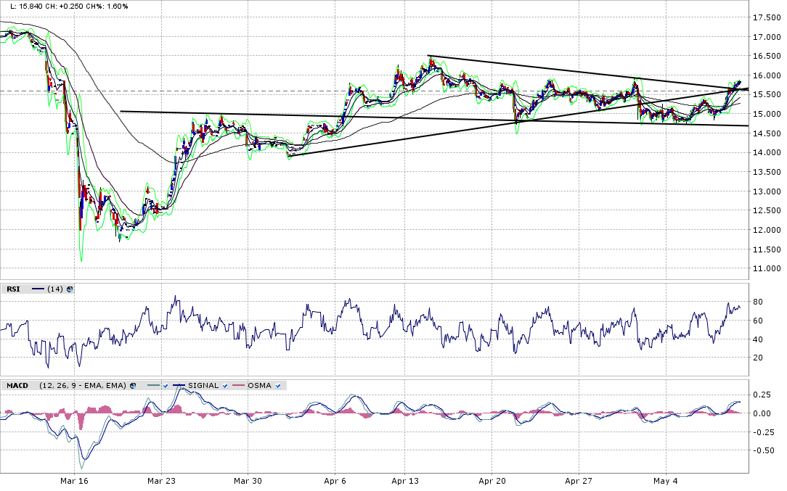The height and width of the screenshot is (491, 787).
Task: Click the RSI dark blue line swatch
Action: coord(38,289)
